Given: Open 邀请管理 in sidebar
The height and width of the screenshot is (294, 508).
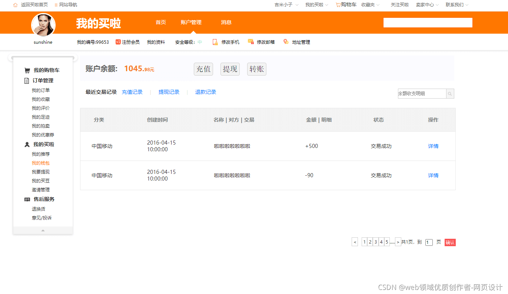Looking at the screenshot, I should coord(41,190).
